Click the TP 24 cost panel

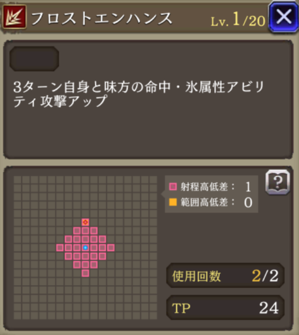225,308
